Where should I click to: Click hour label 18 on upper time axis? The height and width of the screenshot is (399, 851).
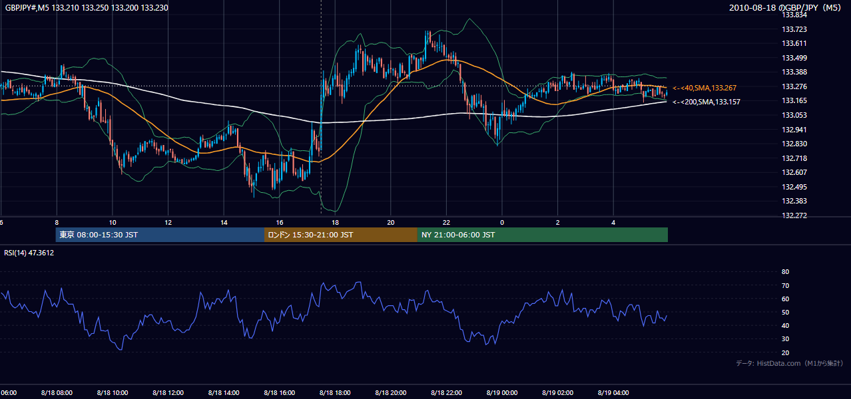[335, 222]
